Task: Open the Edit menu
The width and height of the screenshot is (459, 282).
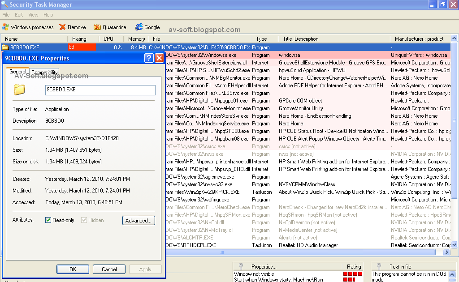Action: [19, 15]
